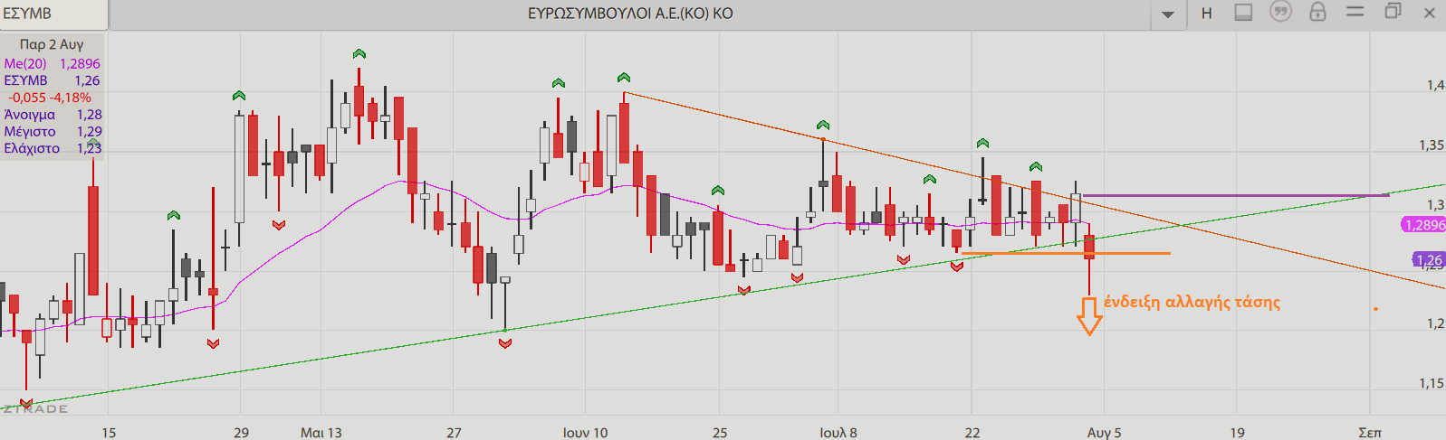1446x440 pixels.
Task: Click the 1,35 price axis label
Action: click(1432, 145)
